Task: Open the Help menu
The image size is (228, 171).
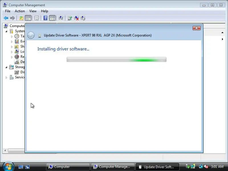Action: 44,11
